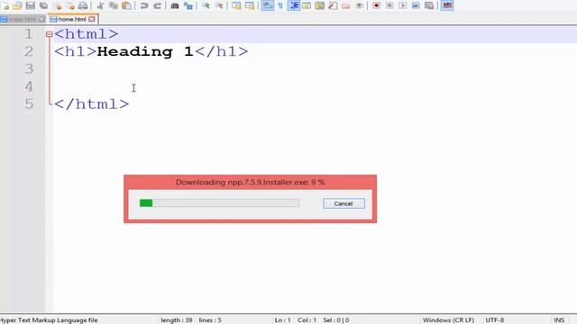Toggle synchronized vertical scrolling
The width and height of the screenshot is (577, 324).
coord(236,5)
